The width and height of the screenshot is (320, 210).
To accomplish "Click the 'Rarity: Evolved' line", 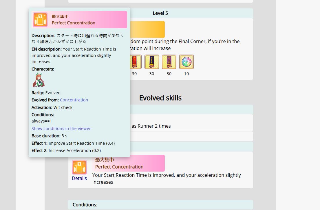I will (x=46, y=93).
